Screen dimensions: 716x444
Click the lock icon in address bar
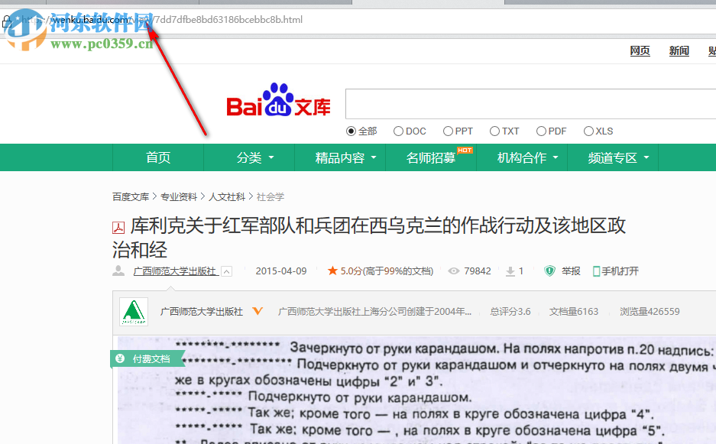[7, 21]
